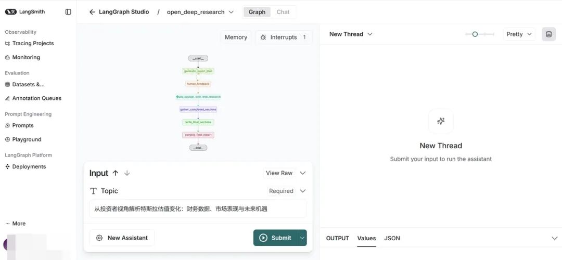Image resolution: width=562 pixels, height=260 pixels.
Task: Click the LangSmith logo
Action: click(x=25, y=12)
